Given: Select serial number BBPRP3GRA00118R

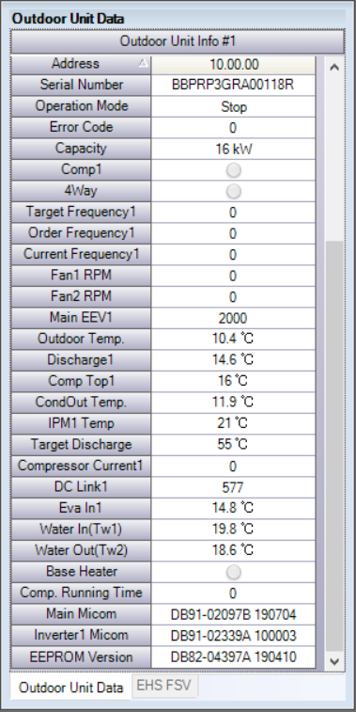Looking at the screenshot, I should [x=233, y=86].
